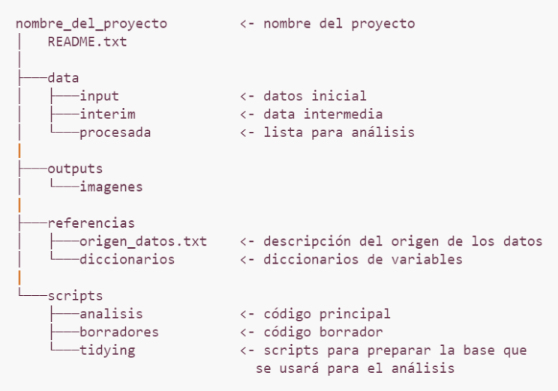The image size is (558, 391).
Task: Click the 'código principal' comment text
Action: (327, 314)
